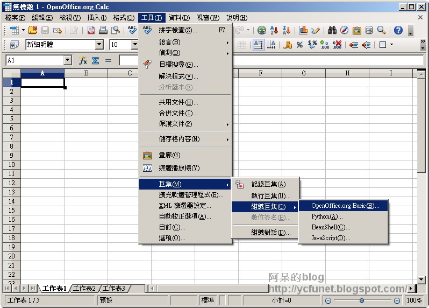This screenshot has height=308, width=429.
Task: Click the zoom out minus button
Action: [328, 300]
